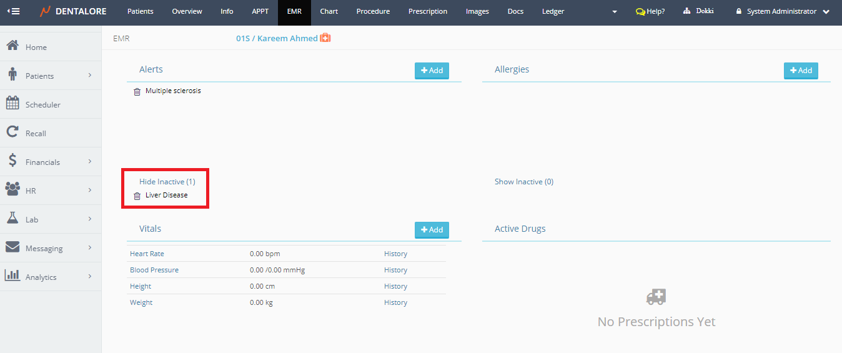The height and width of the screenshot is (353, 842).
Task: Add a new allergy
Action: pyautogui.click(x=801, y=71)
